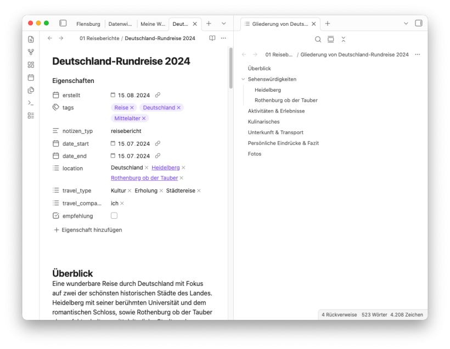Click Eigenschaft hinzufügen button
Viewport: 450px width, 349px height.
coord(88,230)
